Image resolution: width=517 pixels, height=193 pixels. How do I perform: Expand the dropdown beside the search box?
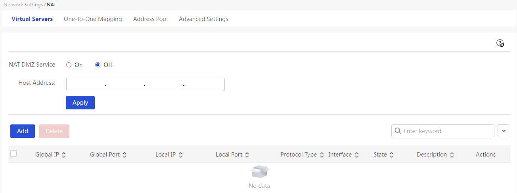pyautogui.click(x=504, y=131)
